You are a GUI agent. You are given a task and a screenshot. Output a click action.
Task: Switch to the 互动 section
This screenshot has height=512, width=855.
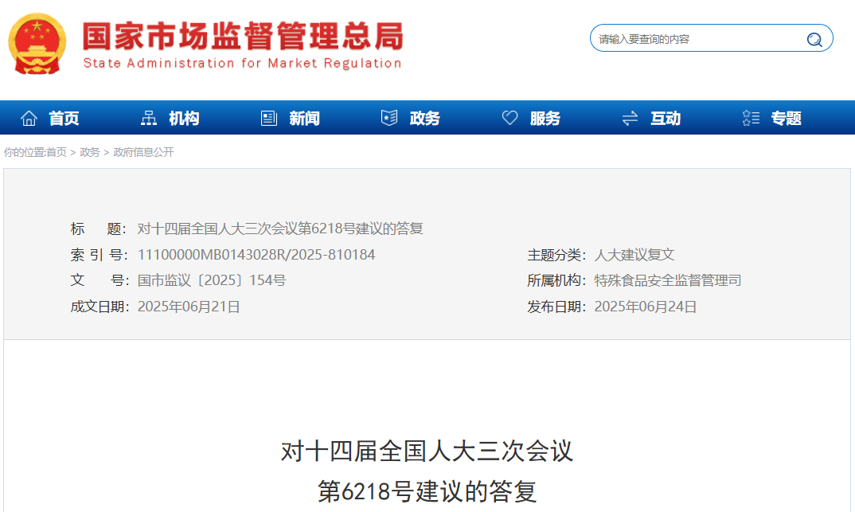pos(665,119)
